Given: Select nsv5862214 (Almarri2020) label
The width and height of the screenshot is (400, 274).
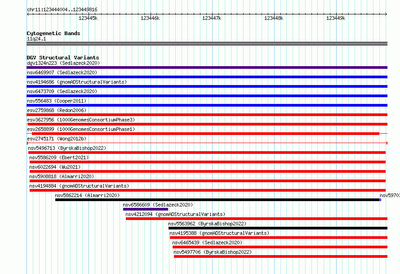Looking at the screenshot, I should (87, 195).
